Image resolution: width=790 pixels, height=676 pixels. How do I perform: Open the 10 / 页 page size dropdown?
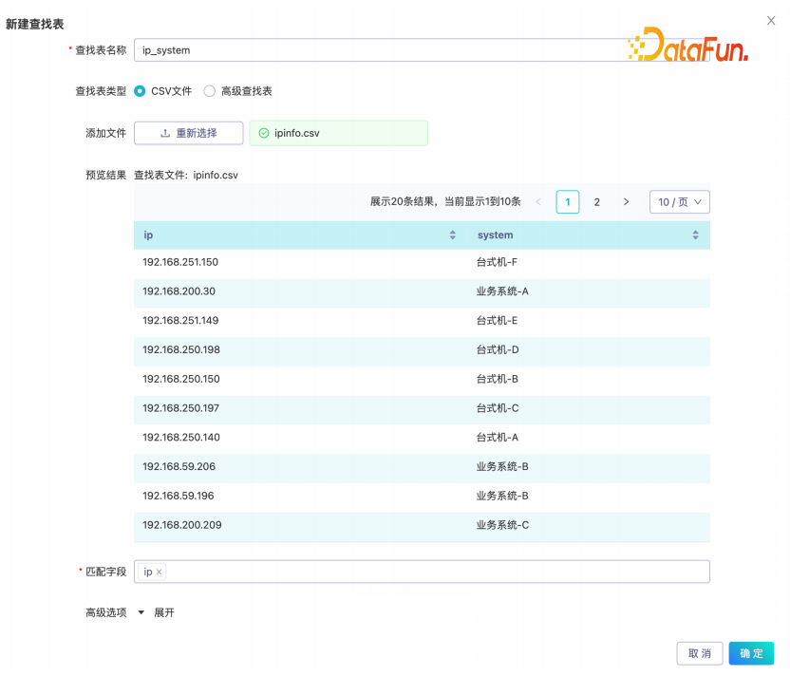click(679, 202)
